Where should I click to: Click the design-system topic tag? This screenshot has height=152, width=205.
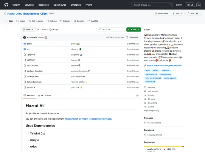(170, 78)
